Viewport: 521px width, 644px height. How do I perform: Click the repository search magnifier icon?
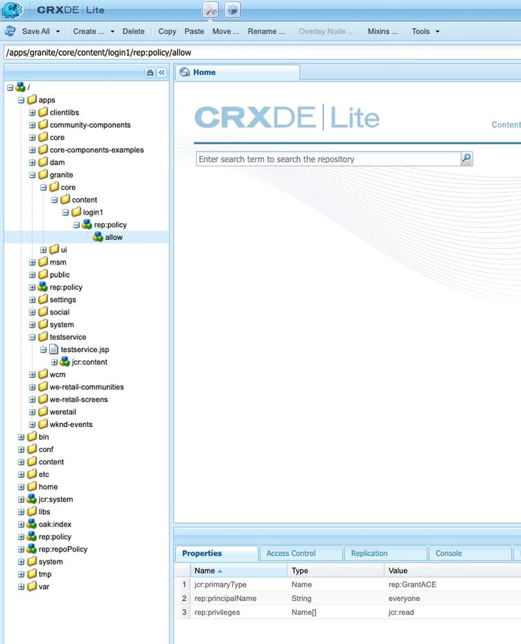[466, 159]
